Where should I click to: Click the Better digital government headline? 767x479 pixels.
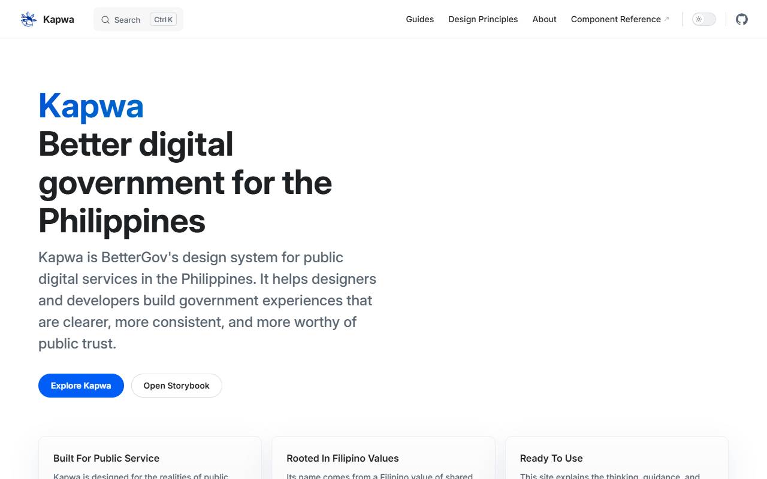tap(185, 183)
